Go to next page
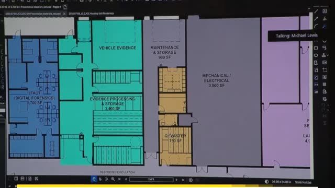Viewport: 335px width, 188px height. pos(176,180)
